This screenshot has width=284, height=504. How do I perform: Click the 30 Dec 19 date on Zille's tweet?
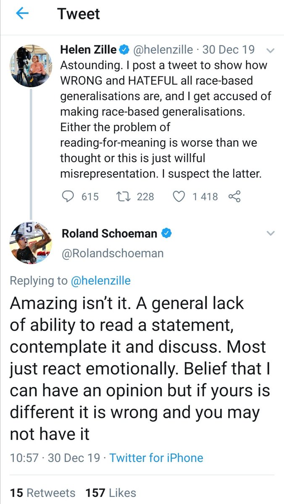[x=229, y=50]
